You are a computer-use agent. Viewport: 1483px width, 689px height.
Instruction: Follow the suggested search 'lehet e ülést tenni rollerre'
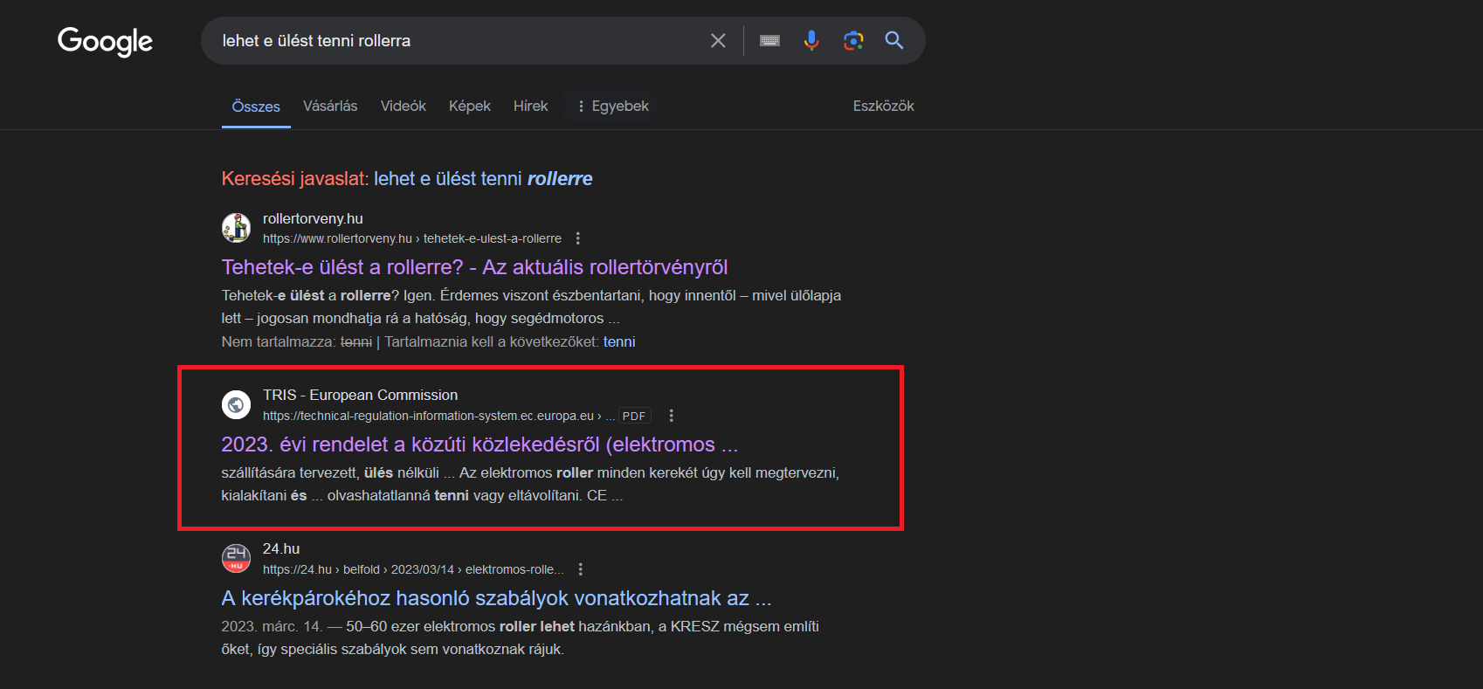(x=483, y=178)
